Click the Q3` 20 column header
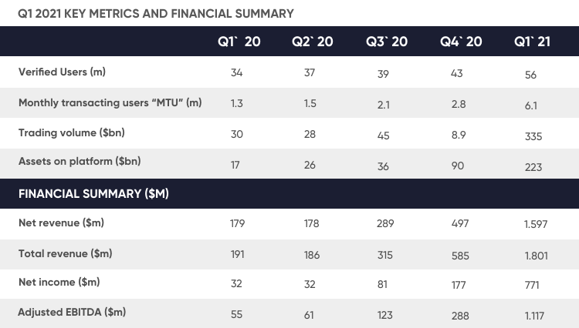This screenshot has width=579, height=328. coord(387,42)
